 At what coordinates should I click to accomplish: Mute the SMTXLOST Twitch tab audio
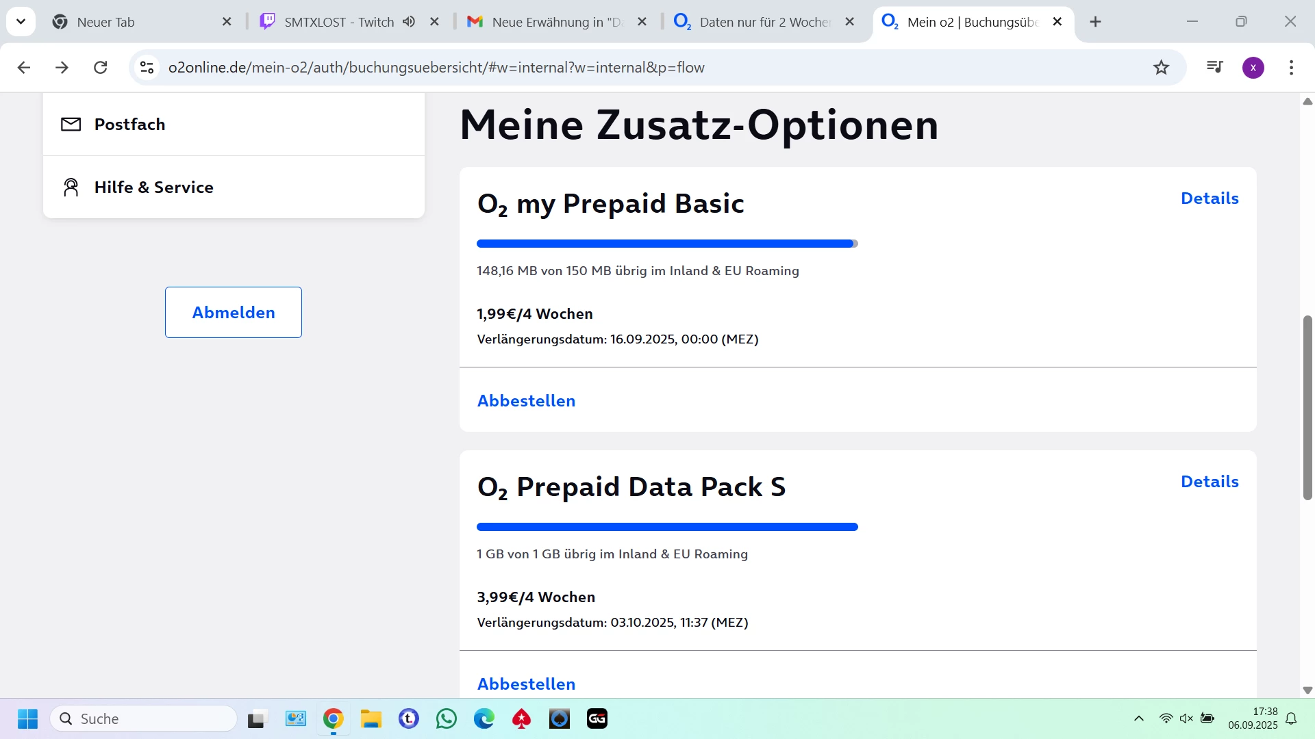(x=409, y=22)
